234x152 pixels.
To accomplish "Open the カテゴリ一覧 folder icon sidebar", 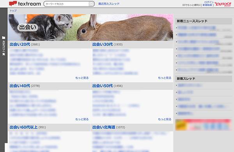I will [4, 38].
